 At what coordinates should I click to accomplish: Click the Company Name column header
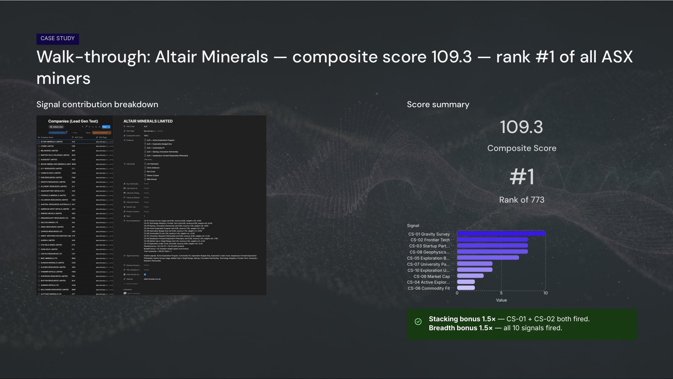(x=46, y=137)
